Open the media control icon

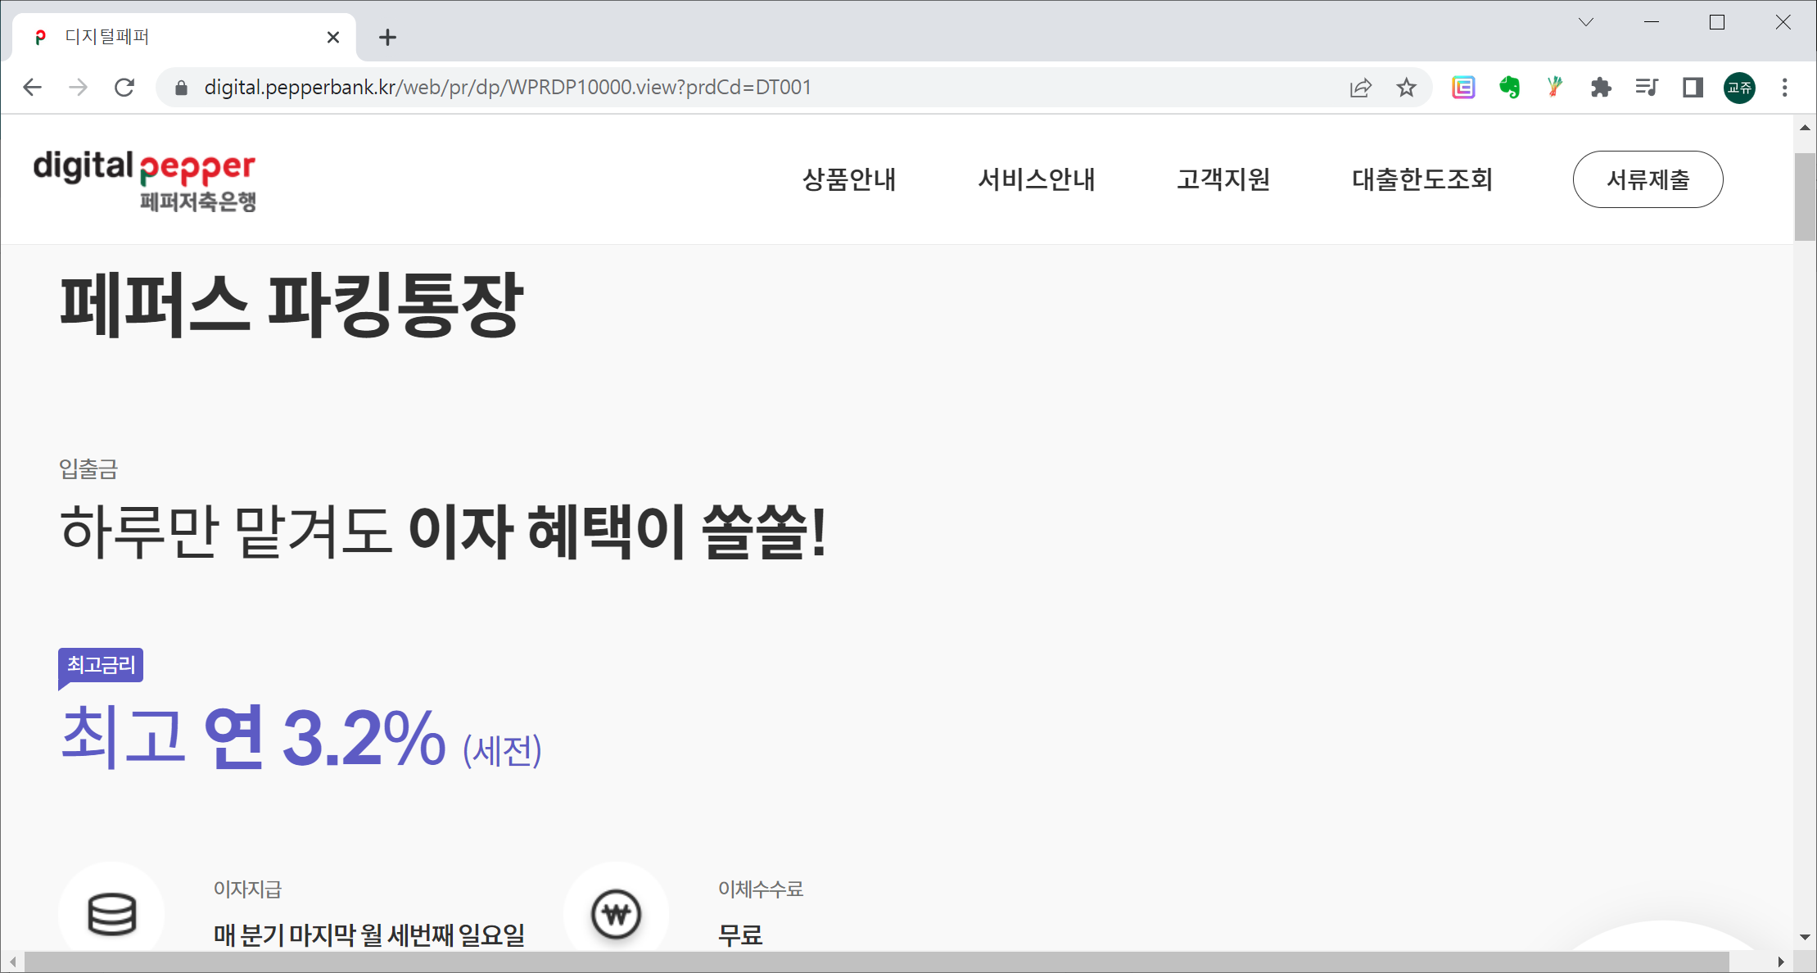coord(1646,88)
